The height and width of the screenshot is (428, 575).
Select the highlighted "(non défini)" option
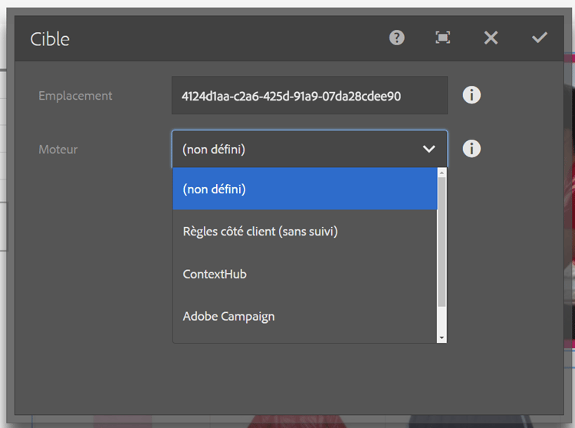point(304,189)
